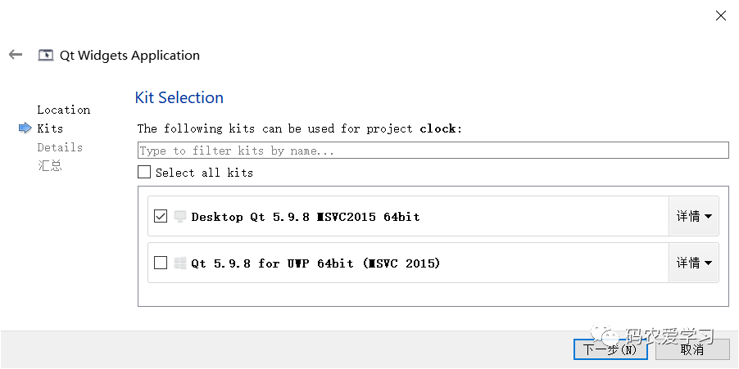Check the Qt 5.9.8 for UWP 64bit kit
739x369 pixels.
pos(161,263)
